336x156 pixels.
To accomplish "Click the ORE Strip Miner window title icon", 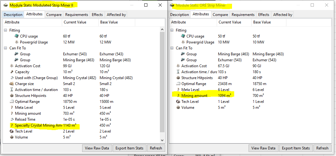I will tap(172, 5).
